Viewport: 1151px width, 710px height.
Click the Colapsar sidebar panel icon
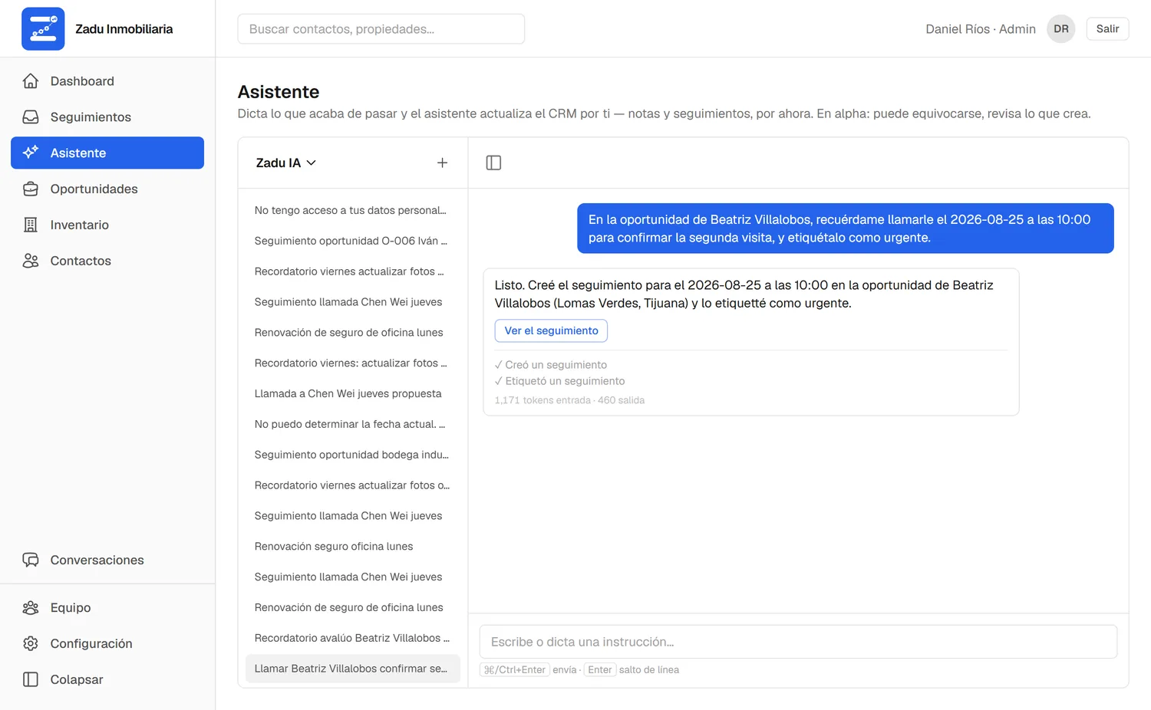[x=31, y=679]
